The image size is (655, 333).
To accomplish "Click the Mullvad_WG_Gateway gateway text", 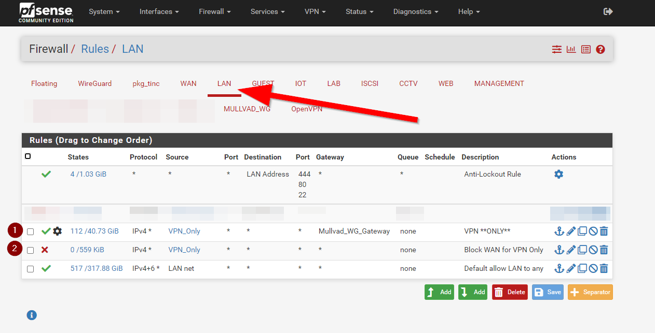I will tap(354, 231).
